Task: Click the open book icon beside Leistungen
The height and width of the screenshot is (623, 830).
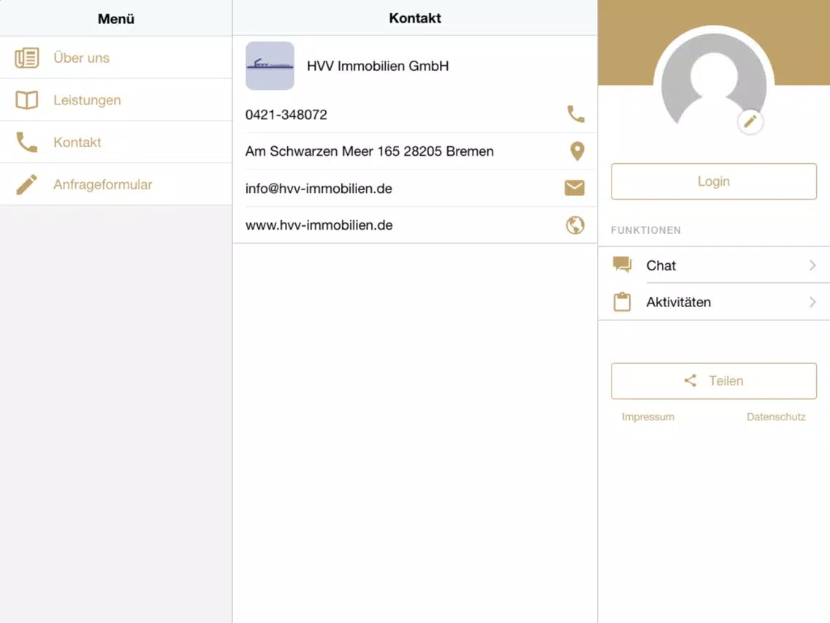Action: tap(26, 99)
